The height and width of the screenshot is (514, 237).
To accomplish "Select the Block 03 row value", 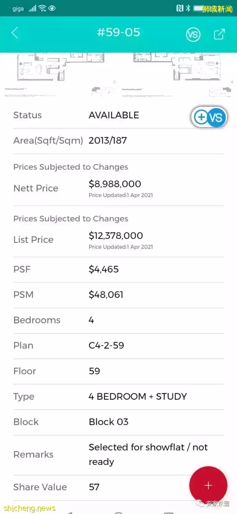I will point(109,422).
